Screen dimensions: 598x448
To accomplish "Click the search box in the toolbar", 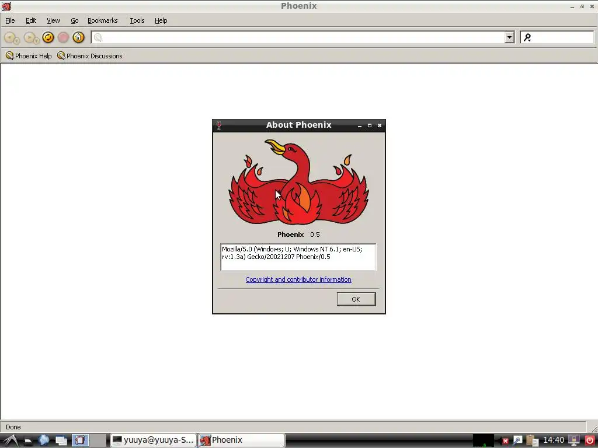I will [557, 37].
